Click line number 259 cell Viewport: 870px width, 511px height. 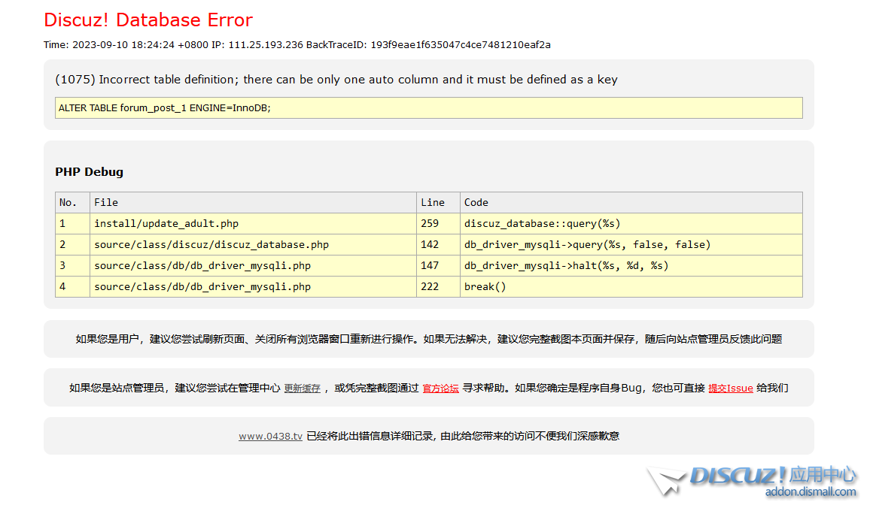coord(438,224)
